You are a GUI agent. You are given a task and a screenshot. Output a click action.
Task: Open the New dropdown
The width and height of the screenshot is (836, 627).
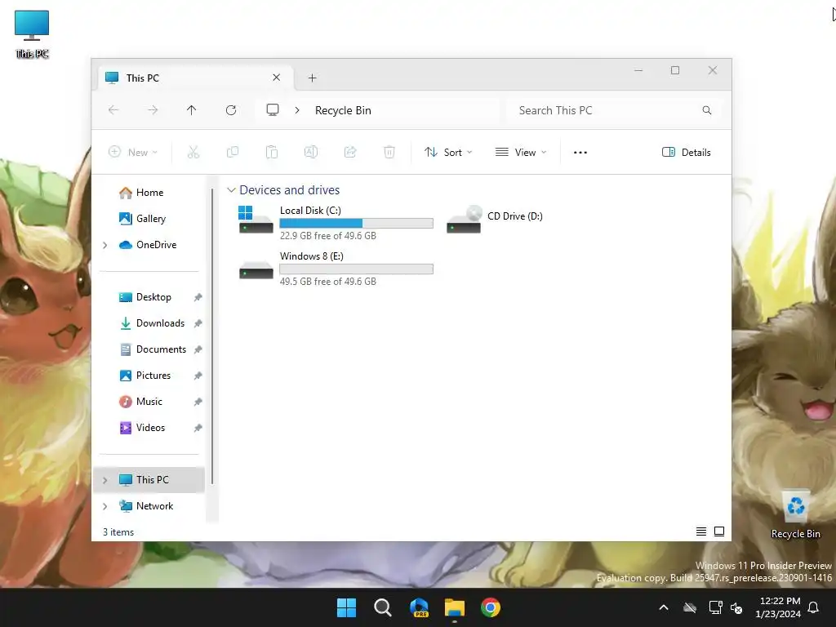133,153
